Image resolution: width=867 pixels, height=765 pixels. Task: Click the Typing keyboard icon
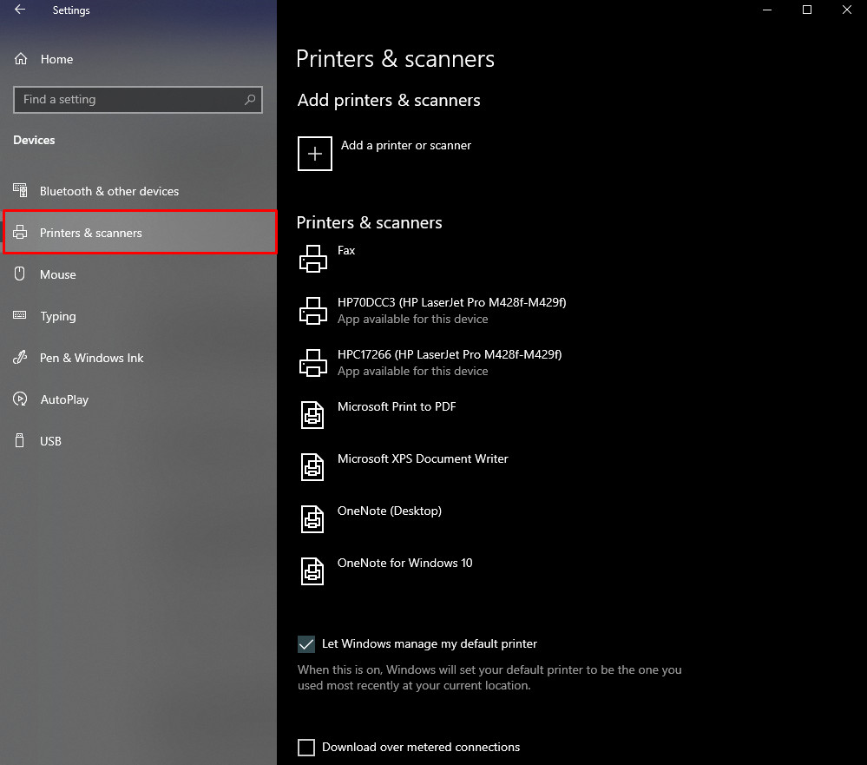coord(20,315)
